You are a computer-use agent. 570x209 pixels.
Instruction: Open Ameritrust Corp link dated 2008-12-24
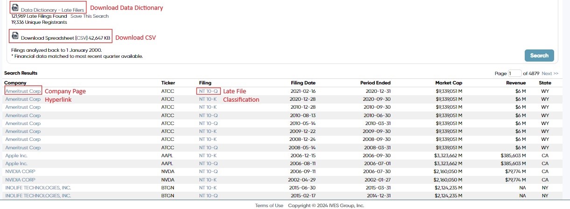(23, 139)
